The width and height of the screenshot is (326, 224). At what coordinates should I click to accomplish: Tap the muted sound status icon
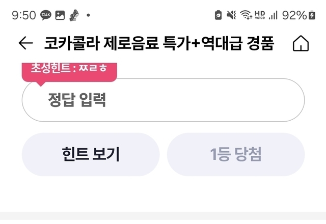coord(231,15)
